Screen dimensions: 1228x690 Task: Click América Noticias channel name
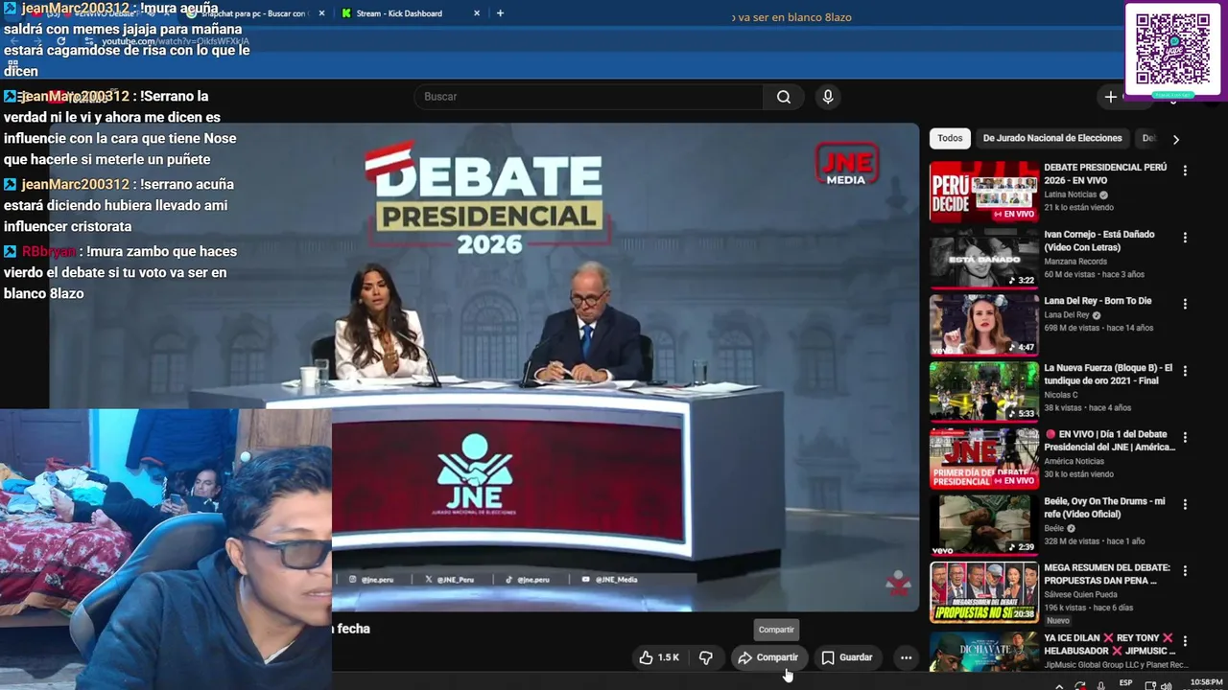1074,461
